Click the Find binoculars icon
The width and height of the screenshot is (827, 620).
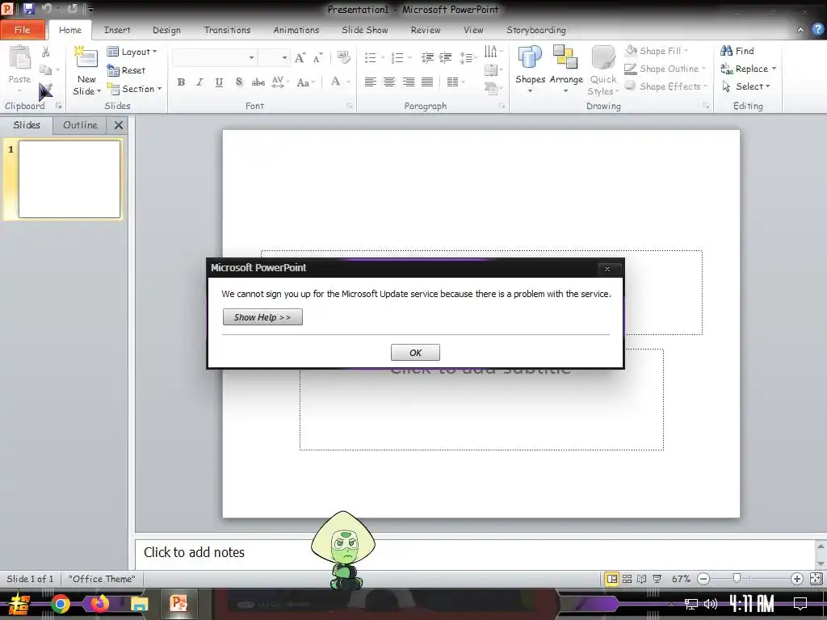(x=726, y=51)
